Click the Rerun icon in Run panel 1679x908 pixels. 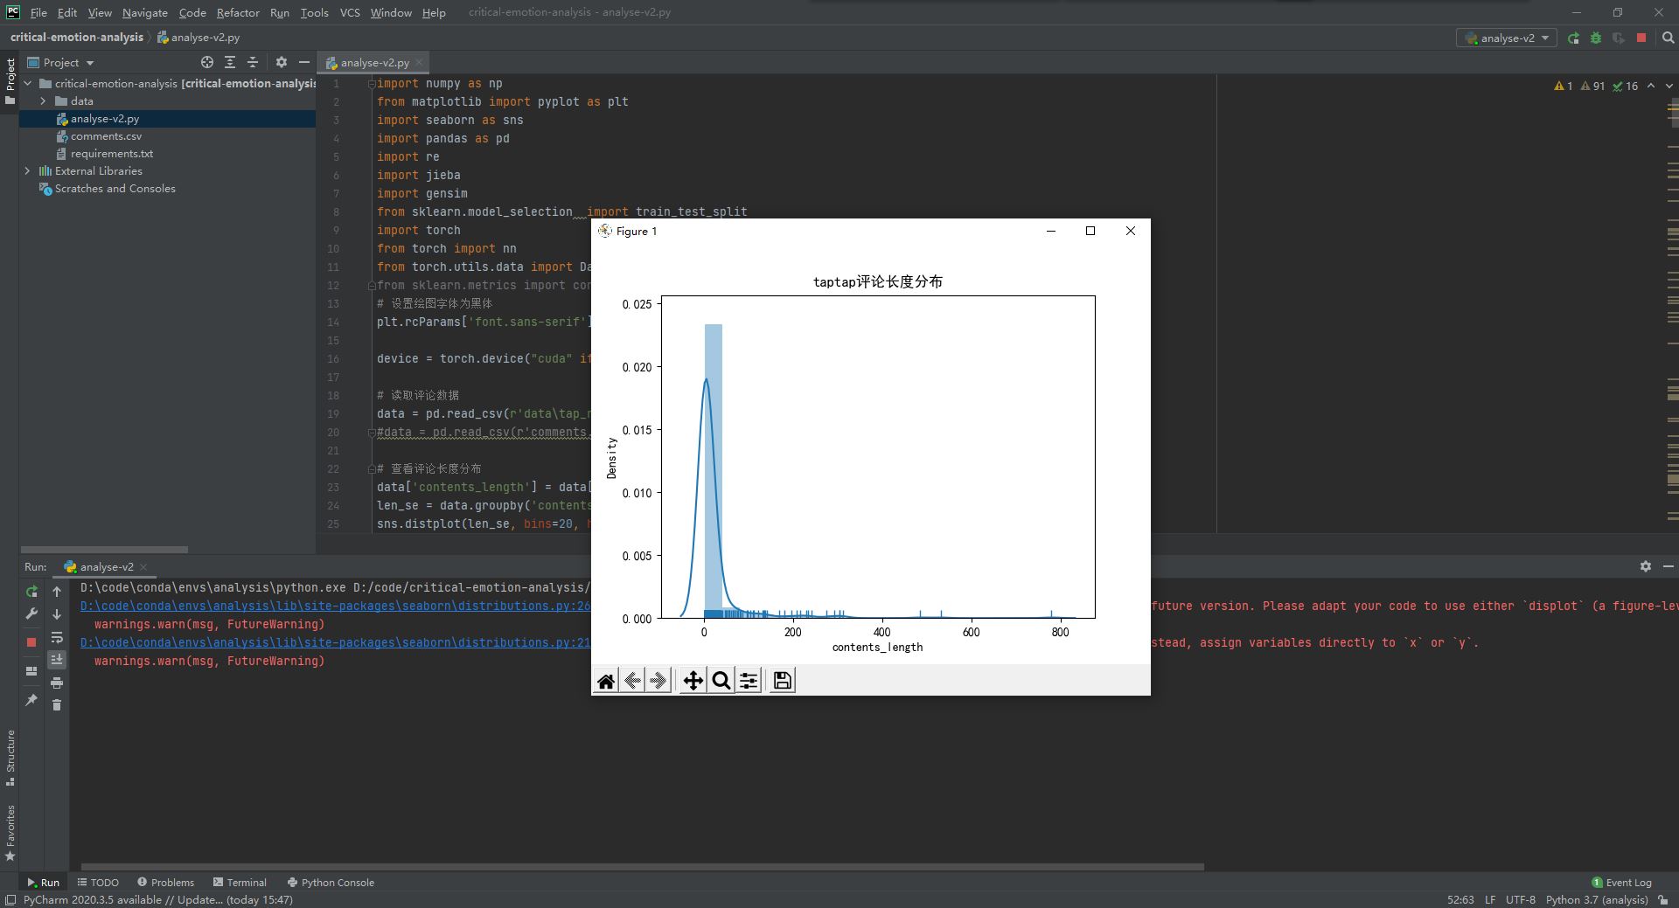31,592
